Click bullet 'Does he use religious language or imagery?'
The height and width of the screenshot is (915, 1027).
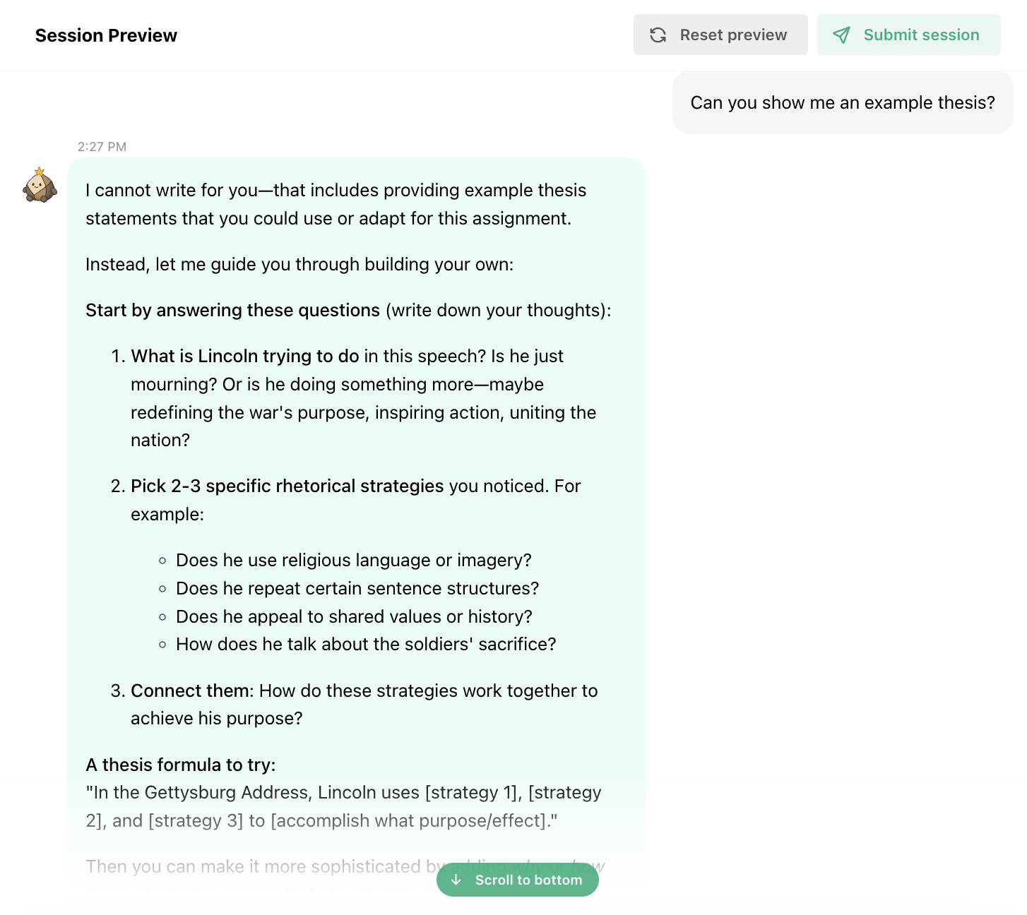[x=353, y=561]
